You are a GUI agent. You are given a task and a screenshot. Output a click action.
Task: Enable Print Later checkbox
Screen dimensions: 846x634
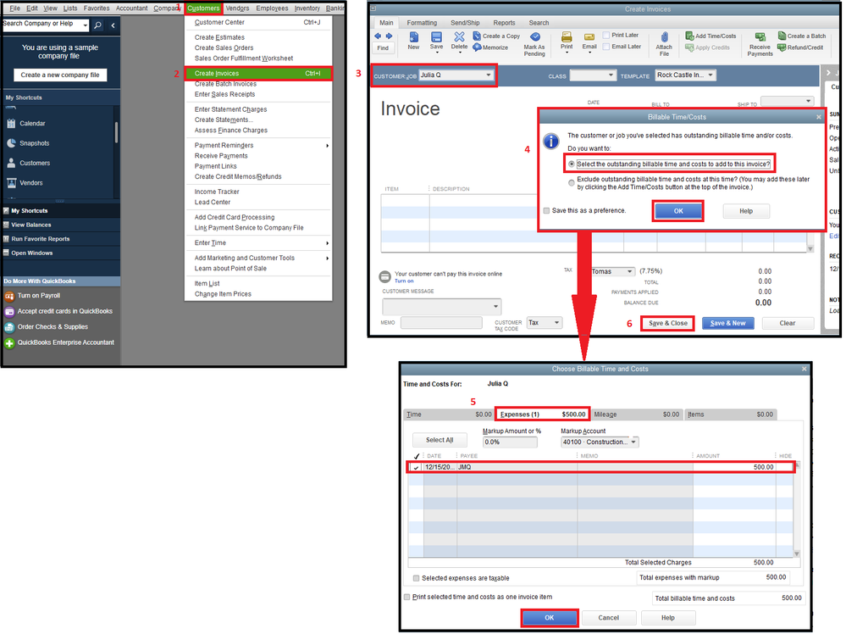605,35
